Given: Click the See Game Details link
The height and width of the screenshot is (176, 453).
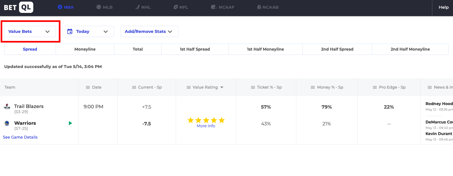Looking at the screenshot, I should [20, 137].
